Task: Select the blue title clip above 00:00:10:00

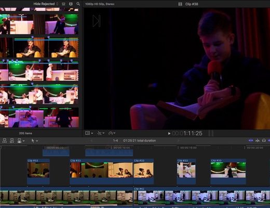Action: point(109,152)
